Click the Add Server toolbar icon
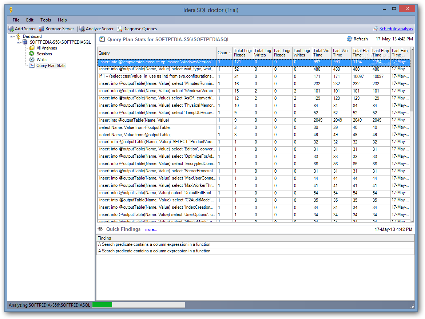 tap(11, 29)
